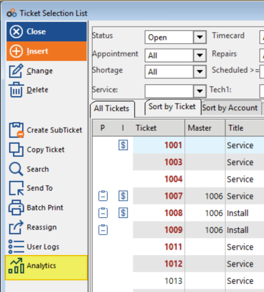This screenshot has height=292, width=264.
Task: Switch to the Sort by Ticket tab
Action: tap(172, 107)
